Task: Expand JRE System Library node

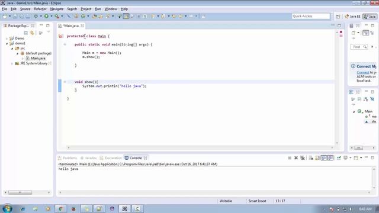Action: [x=12, y=63]
